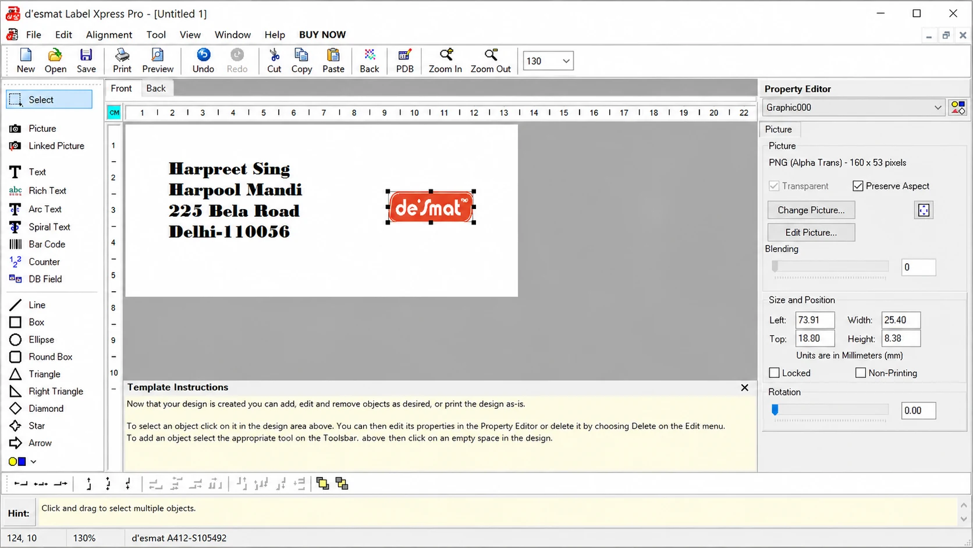
Task: Pick the Arrow shape tool
Action: coord(31,443)
